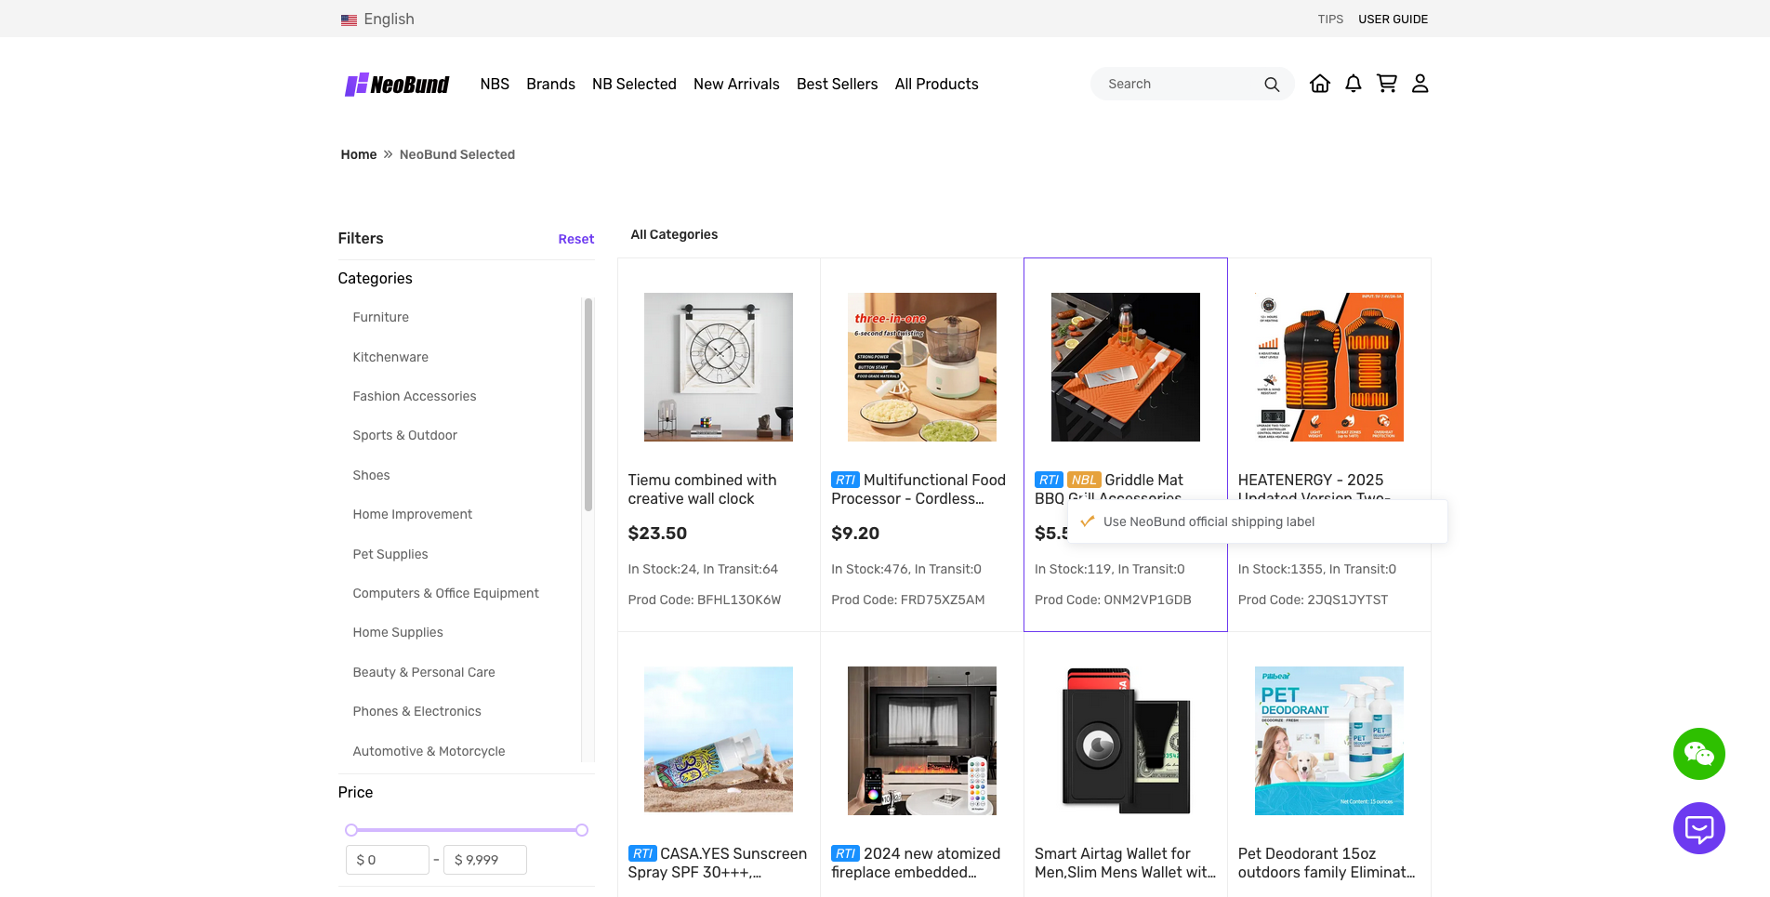Image resolution: width=1770 pixels, height=897 pixels.
Task: Click the minimum price $ 0 field
Action: 388,860
